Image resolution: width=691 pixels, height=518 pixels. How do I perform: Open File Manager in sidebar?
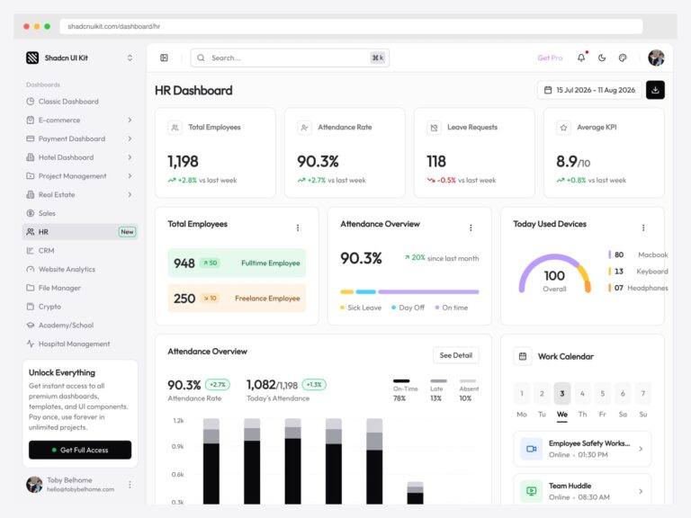[80, 288]
